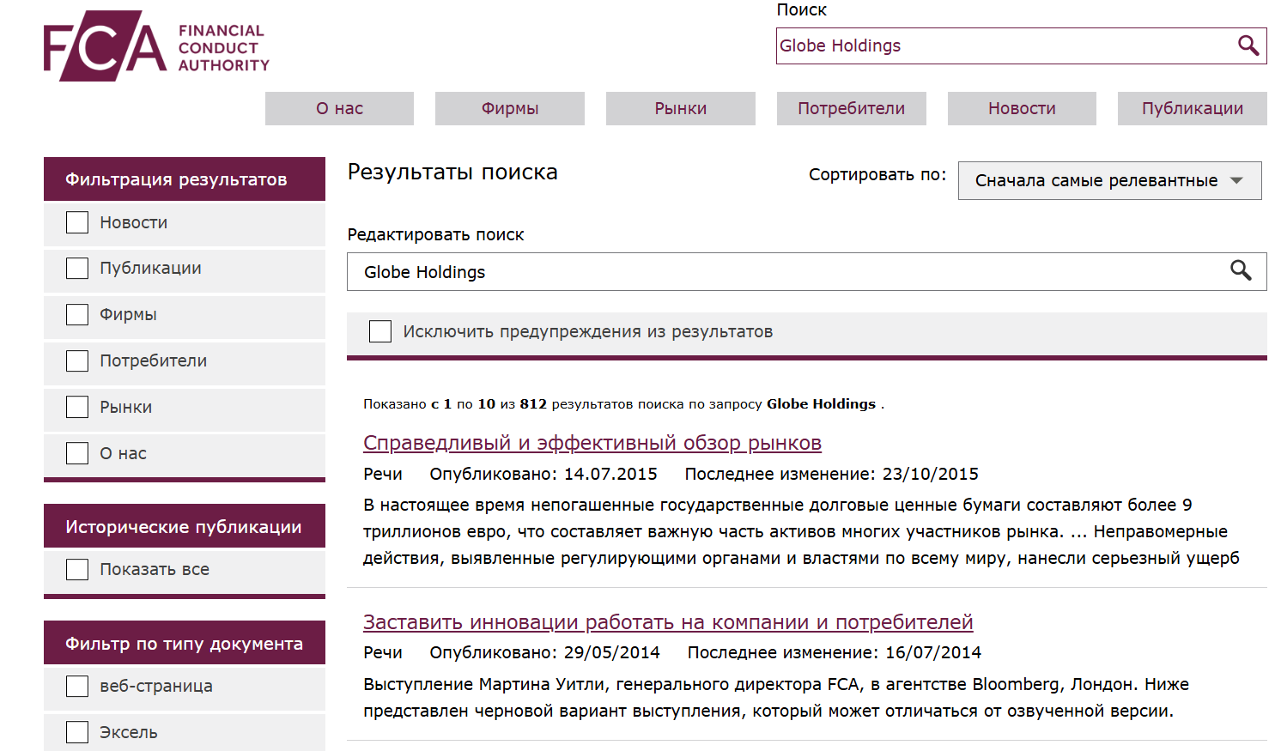Enable the 'Фирмы' results filter

76,314
